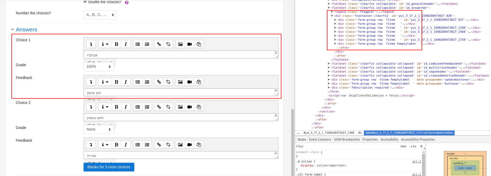
Task: Switch to Event Listeners tab
Action: point(320,139)
